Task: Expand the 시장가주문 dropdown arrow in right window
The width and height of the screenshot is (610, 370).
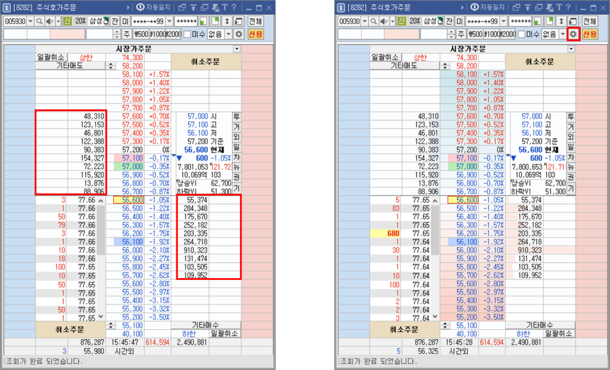Action: click(571, 49)
